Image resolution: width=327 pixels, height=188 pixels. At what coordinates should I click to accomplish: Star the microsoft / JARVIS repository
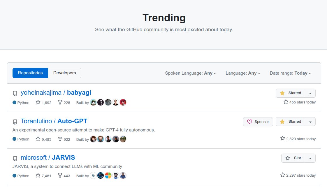(x=293, y=158)
